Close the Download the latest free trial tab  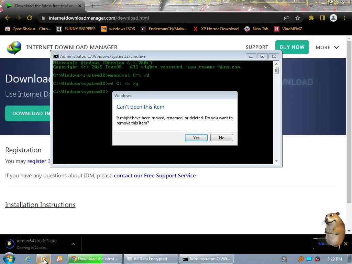click(x=80, y=6)
